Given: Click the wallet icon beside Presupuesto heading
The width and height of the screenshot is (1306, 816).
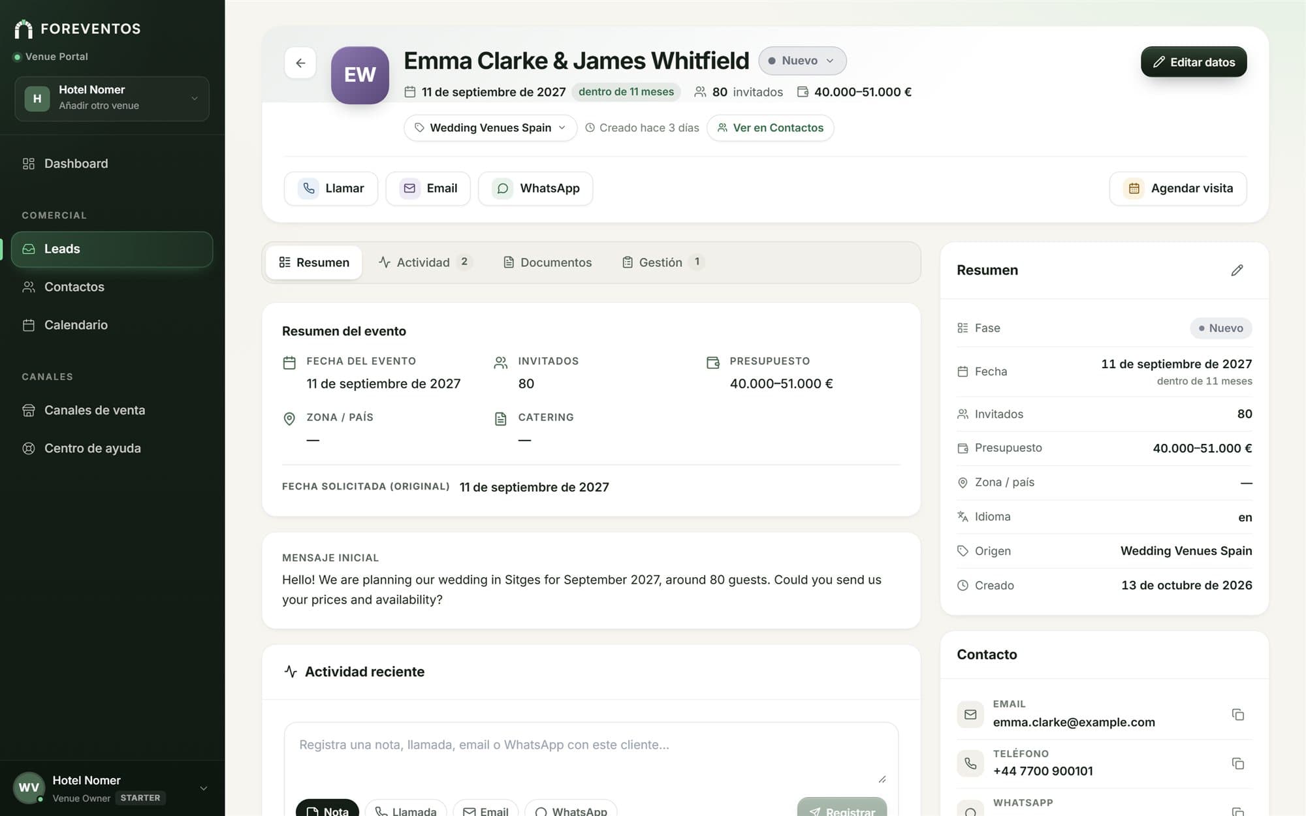Looking at the screenshot, I should pos(713,362).
